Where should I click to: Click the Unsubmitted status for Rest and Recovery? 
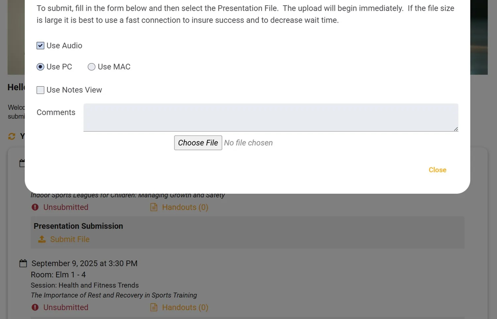[66, 307]
